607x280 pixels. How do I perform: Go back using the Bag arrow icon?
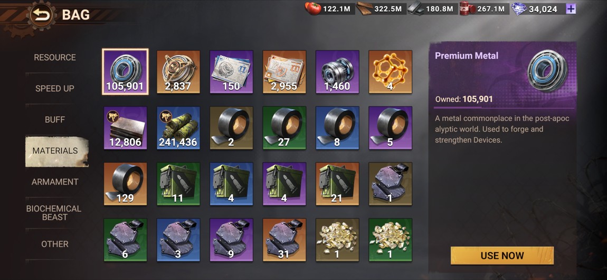point(41,15)
